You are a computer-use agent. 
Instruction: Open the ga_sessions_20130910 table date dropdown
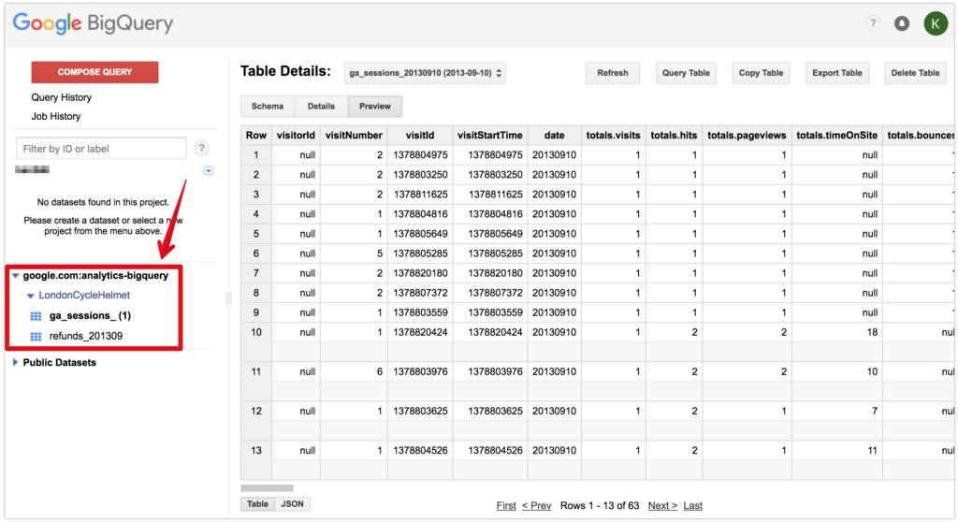[425, 73]
